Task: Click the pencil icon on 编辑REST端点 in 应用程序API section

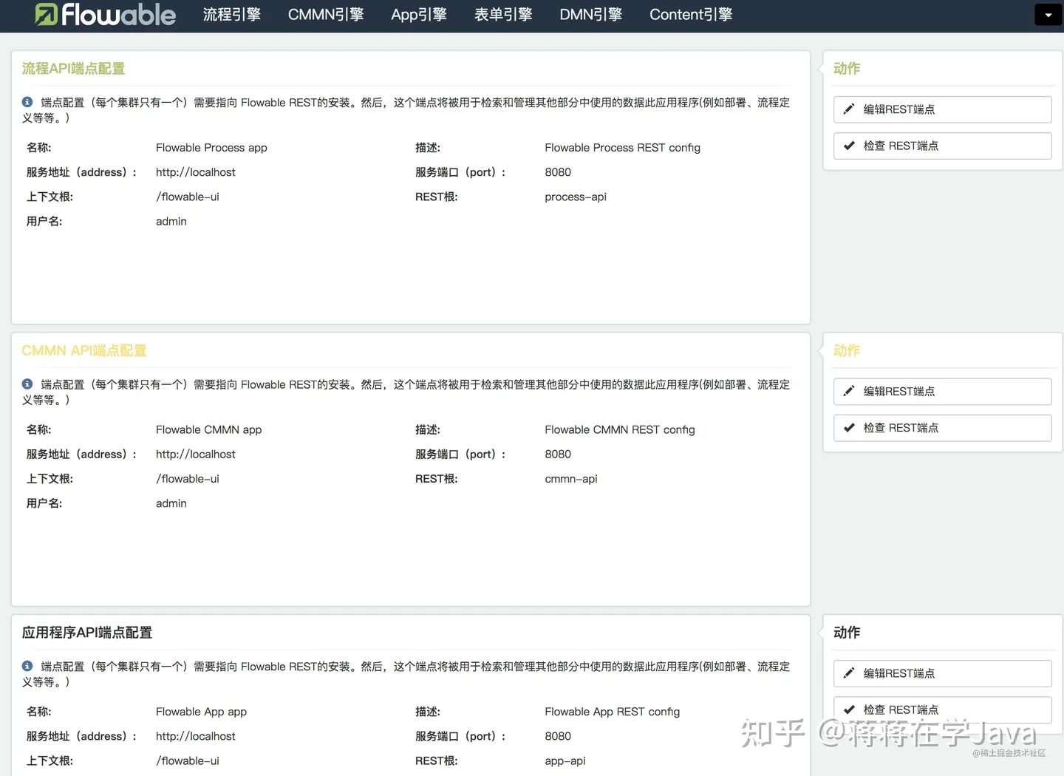Action: (x=848, y=673)
